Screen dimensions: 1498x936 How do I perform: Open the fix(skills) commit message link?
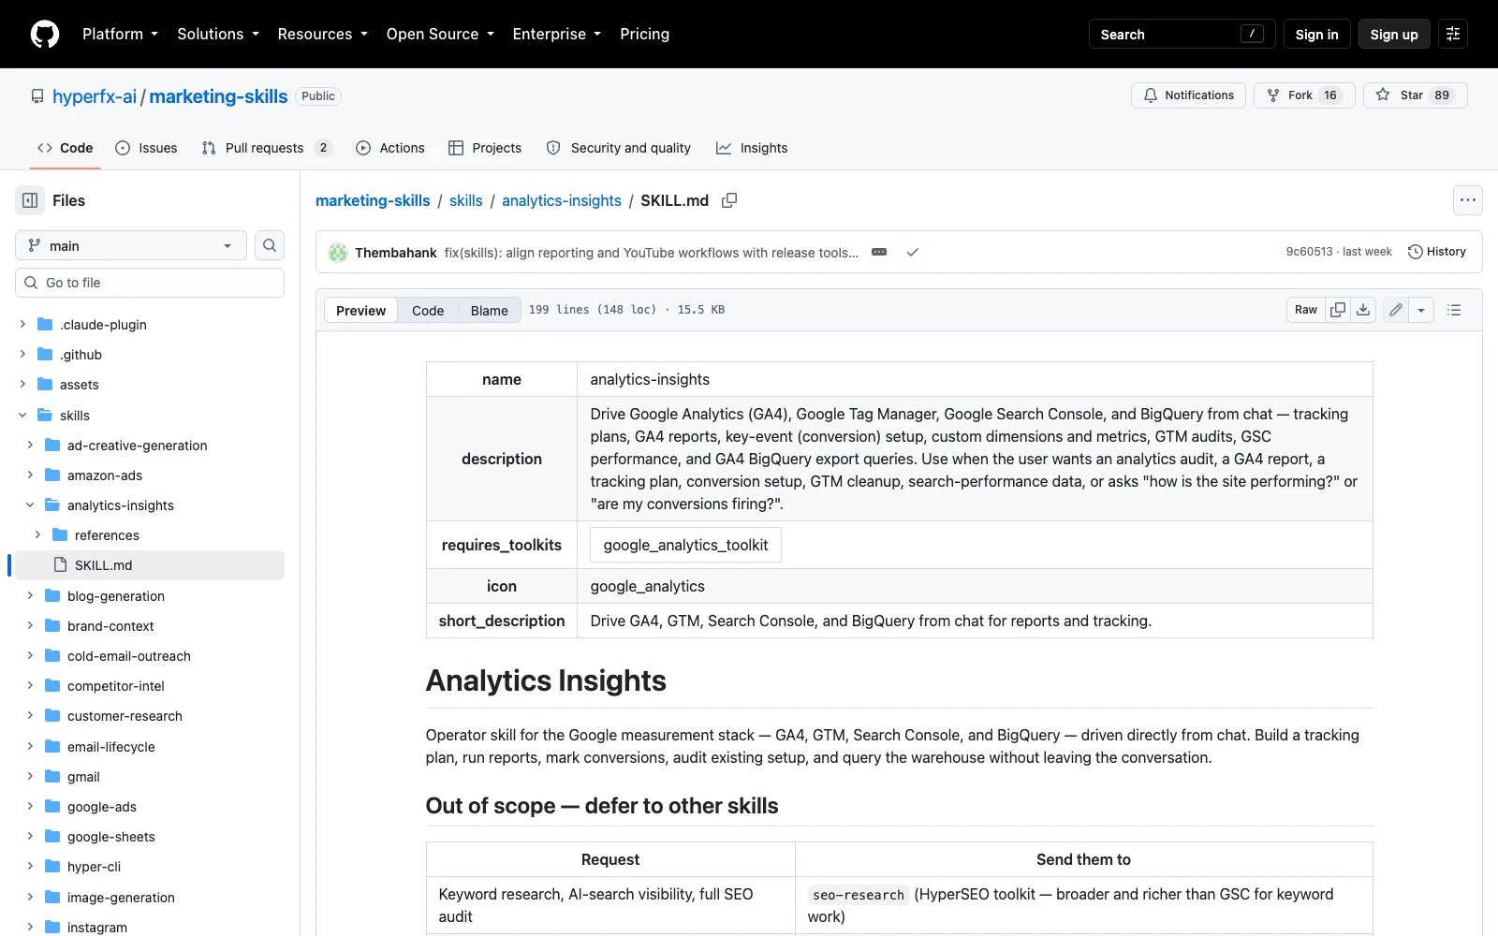click(x=651, y=253)
